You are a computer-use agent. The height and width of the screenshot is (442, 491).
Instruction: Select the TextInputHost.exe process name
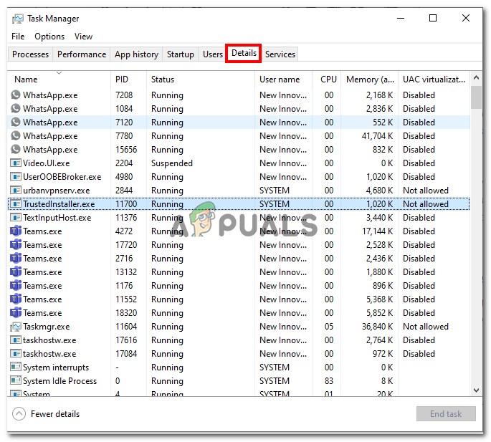click(57, 218)
